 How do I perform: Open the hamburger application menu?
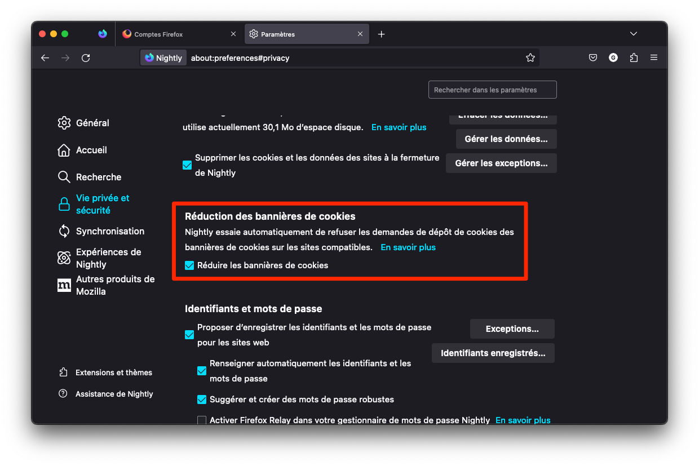(654, 57)
